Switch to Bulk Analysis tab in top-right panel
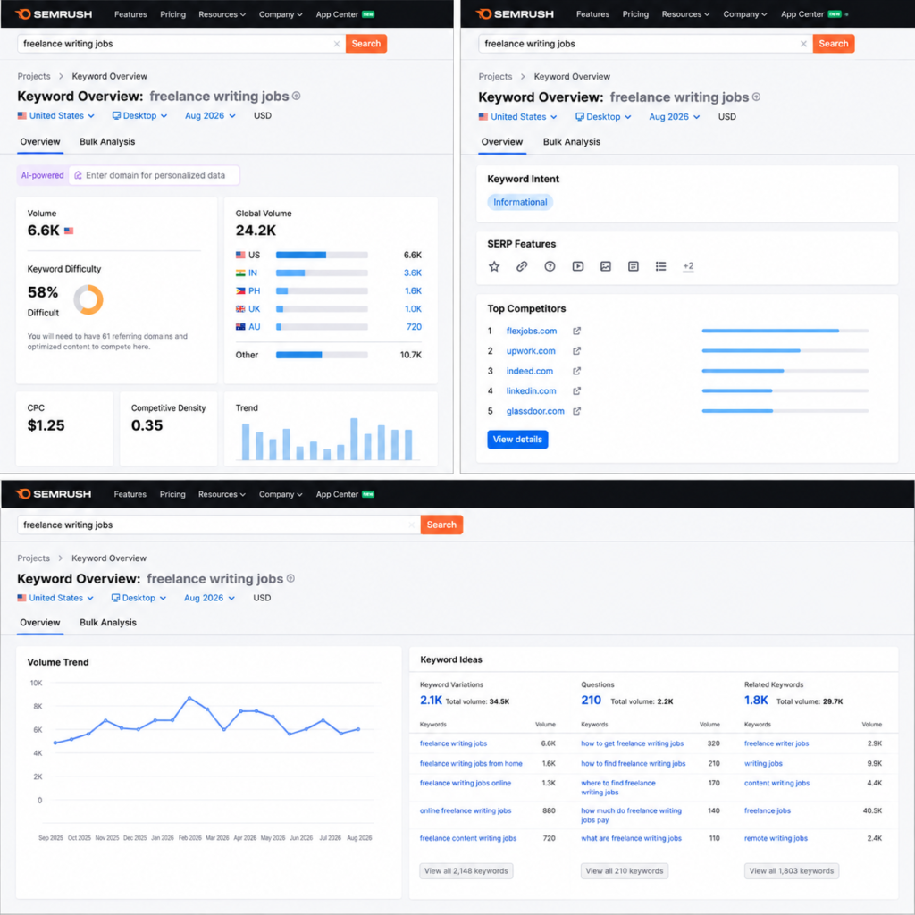Image resolution: width=915 pixels, height=915 pixels. [571, 142]
